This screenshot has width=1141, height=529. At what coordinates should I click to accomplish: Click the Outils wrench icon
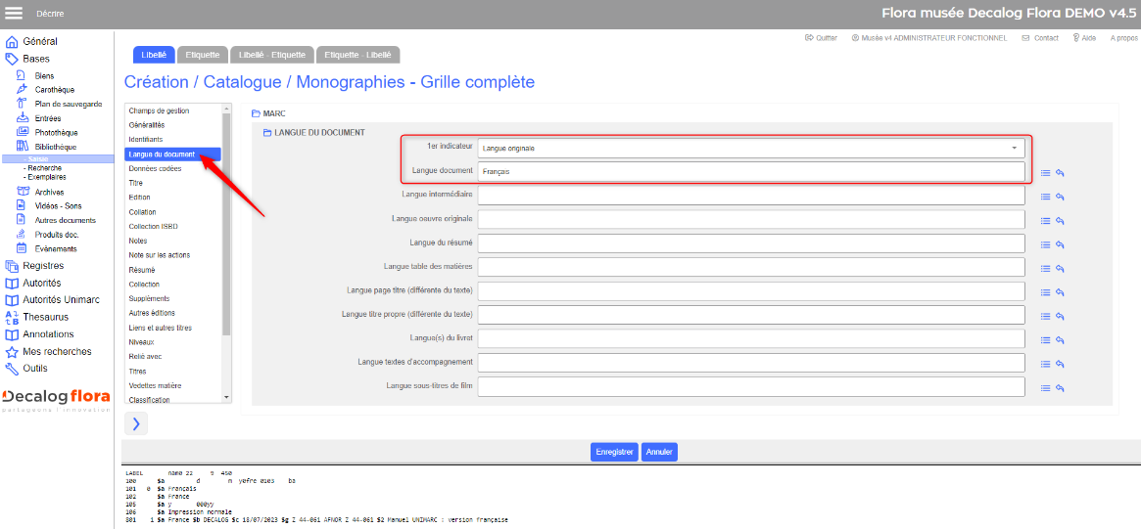tap(12, 369)
